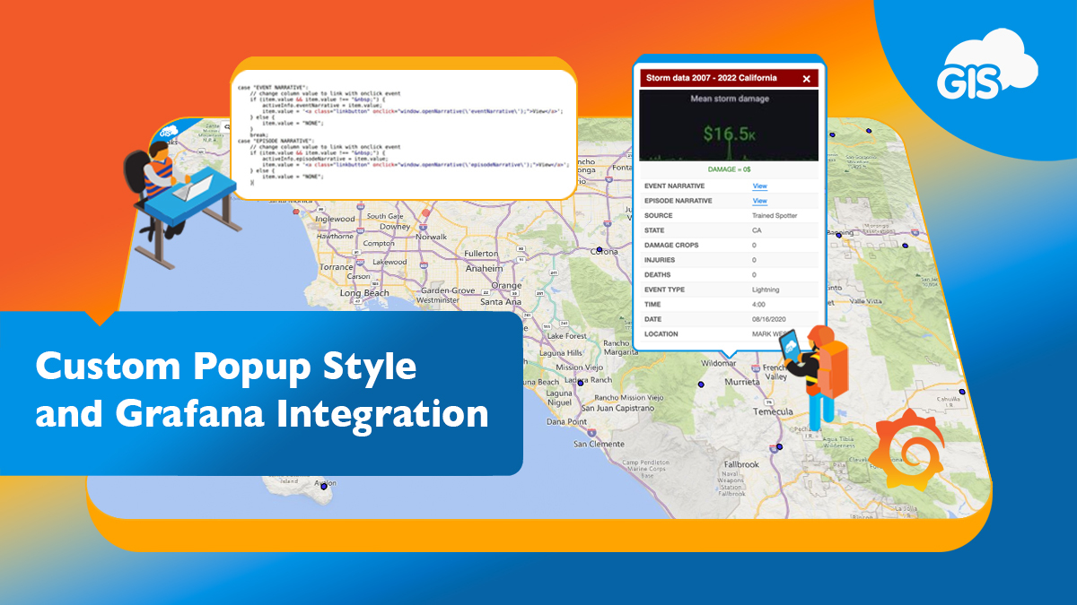This screenshot has width=1077, height=605.
Task: Click the San Clemente label on map
Action: [x=599, y=445]
